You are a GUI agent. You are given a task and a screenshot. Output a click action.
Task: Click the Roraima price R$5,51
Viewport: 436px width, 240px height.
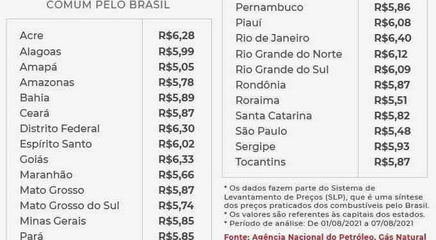pyautogui.click(x=390, y=101)
